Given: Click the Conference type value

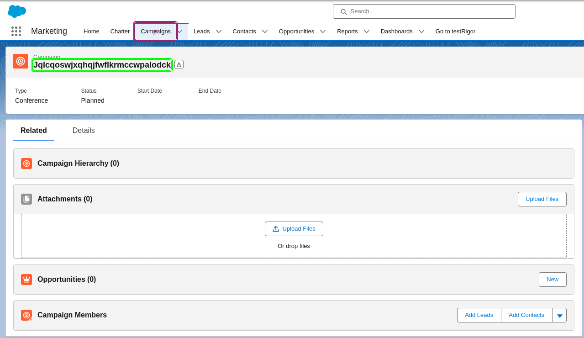Looking at the screenshot, I should pos(32,100).
